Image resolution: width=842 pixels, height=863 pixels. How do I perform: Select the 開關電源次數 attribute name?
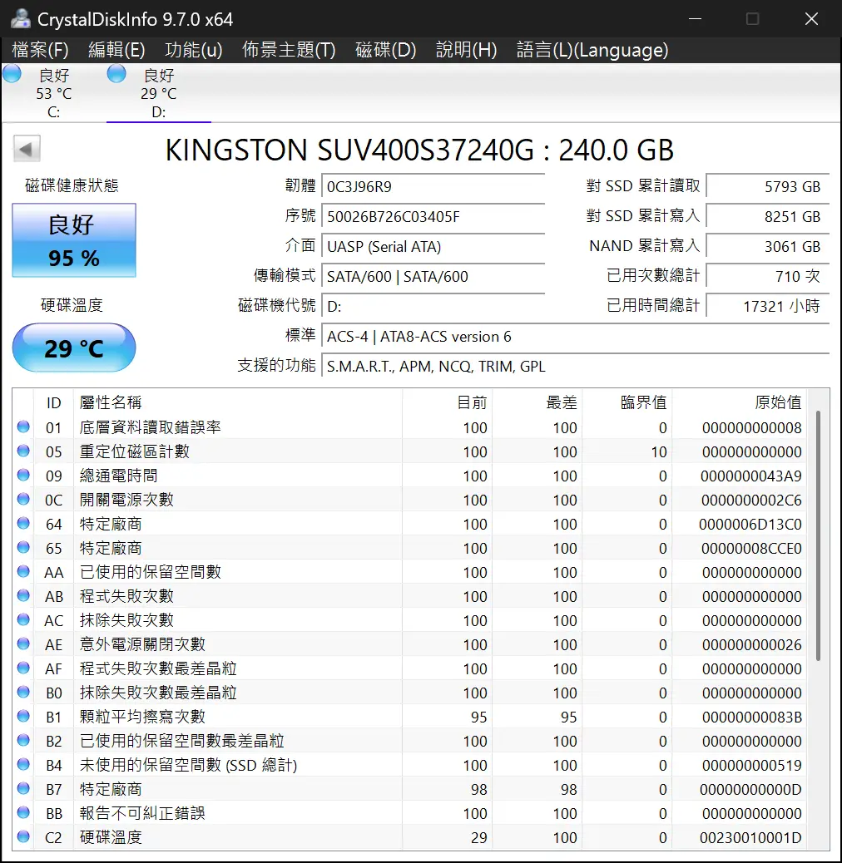126,500
